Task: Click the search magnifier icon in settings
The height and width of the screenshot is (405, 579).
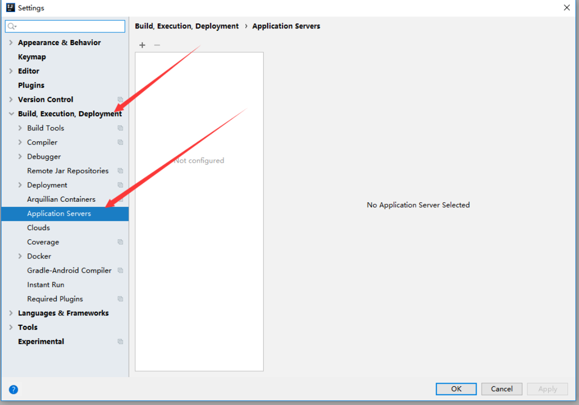Action: (x=12, y=26)
